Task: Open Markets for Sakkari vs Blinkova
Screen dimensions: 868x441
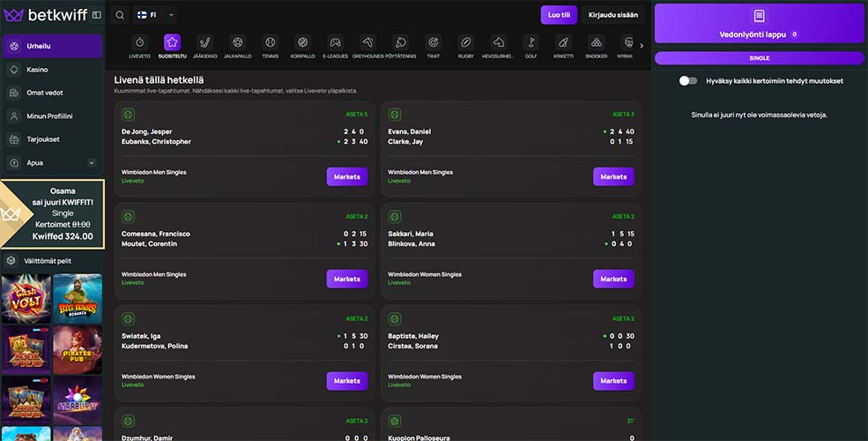Action: pyautogui.click(x=613, y=279)
